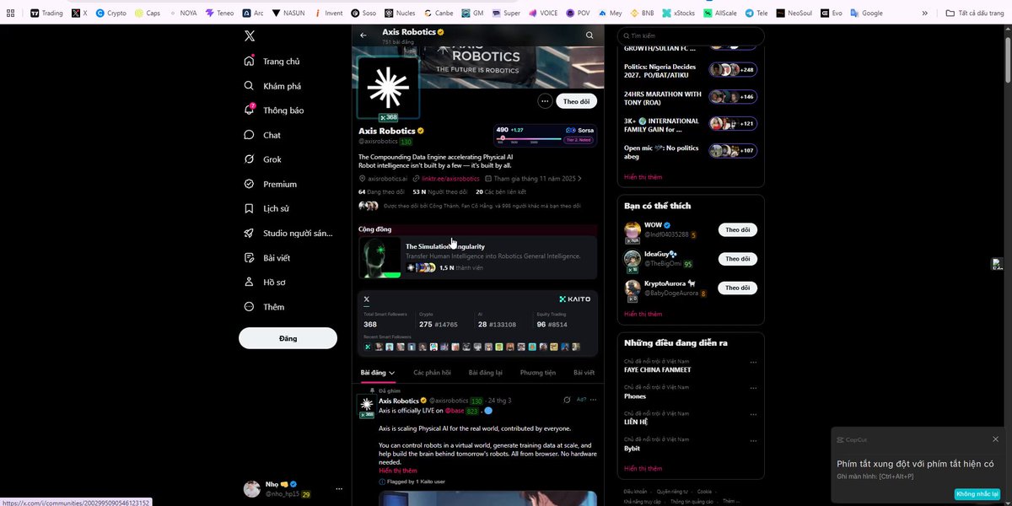This screenshot has width=1012, height=506.
Task: Open the three-dot menu beside Theo dõi
Action: coord(545,101)
